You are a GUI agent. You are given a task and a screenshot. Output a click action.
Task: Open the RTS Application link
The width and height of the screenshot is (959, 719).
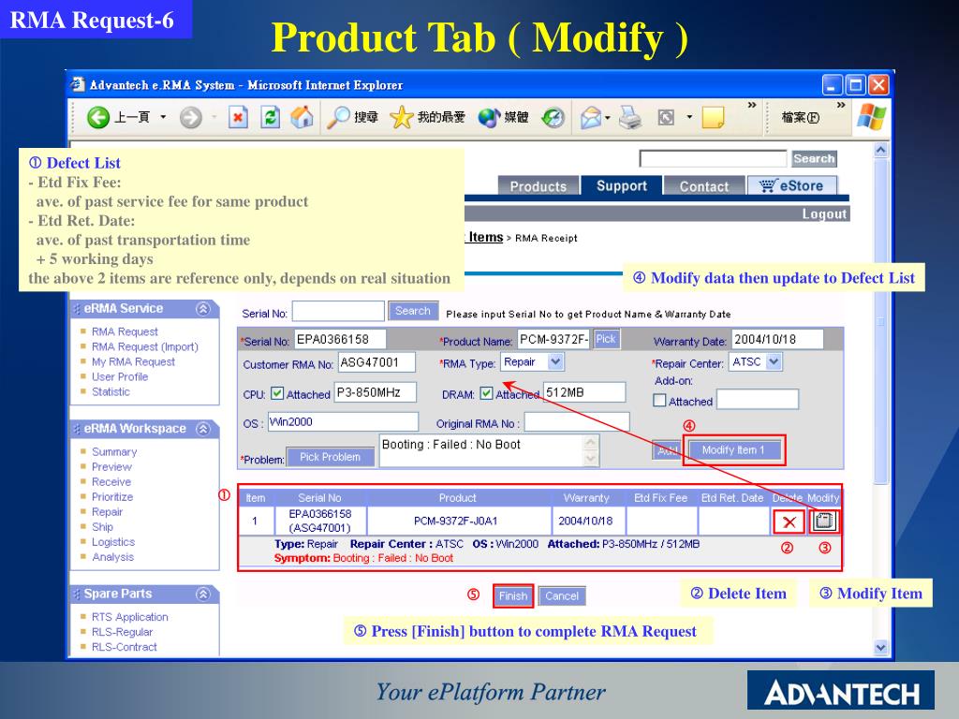click(x=129, y=617)
